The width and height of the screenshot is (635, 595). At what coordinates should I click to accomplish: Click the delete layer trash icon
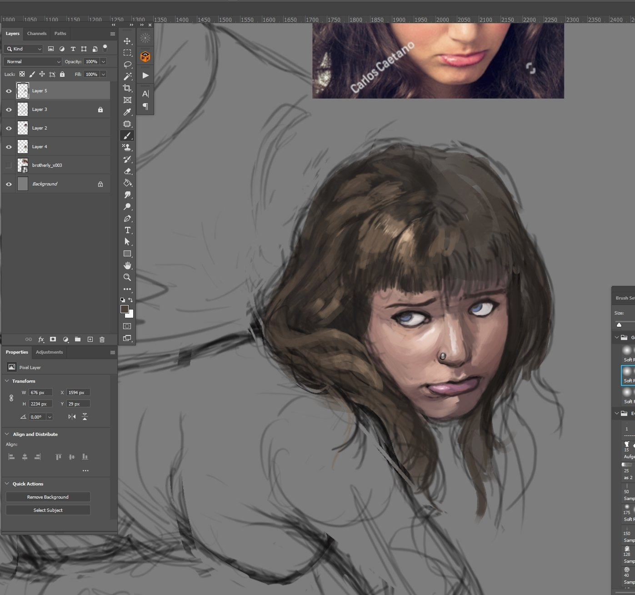(x=102, y=340)
